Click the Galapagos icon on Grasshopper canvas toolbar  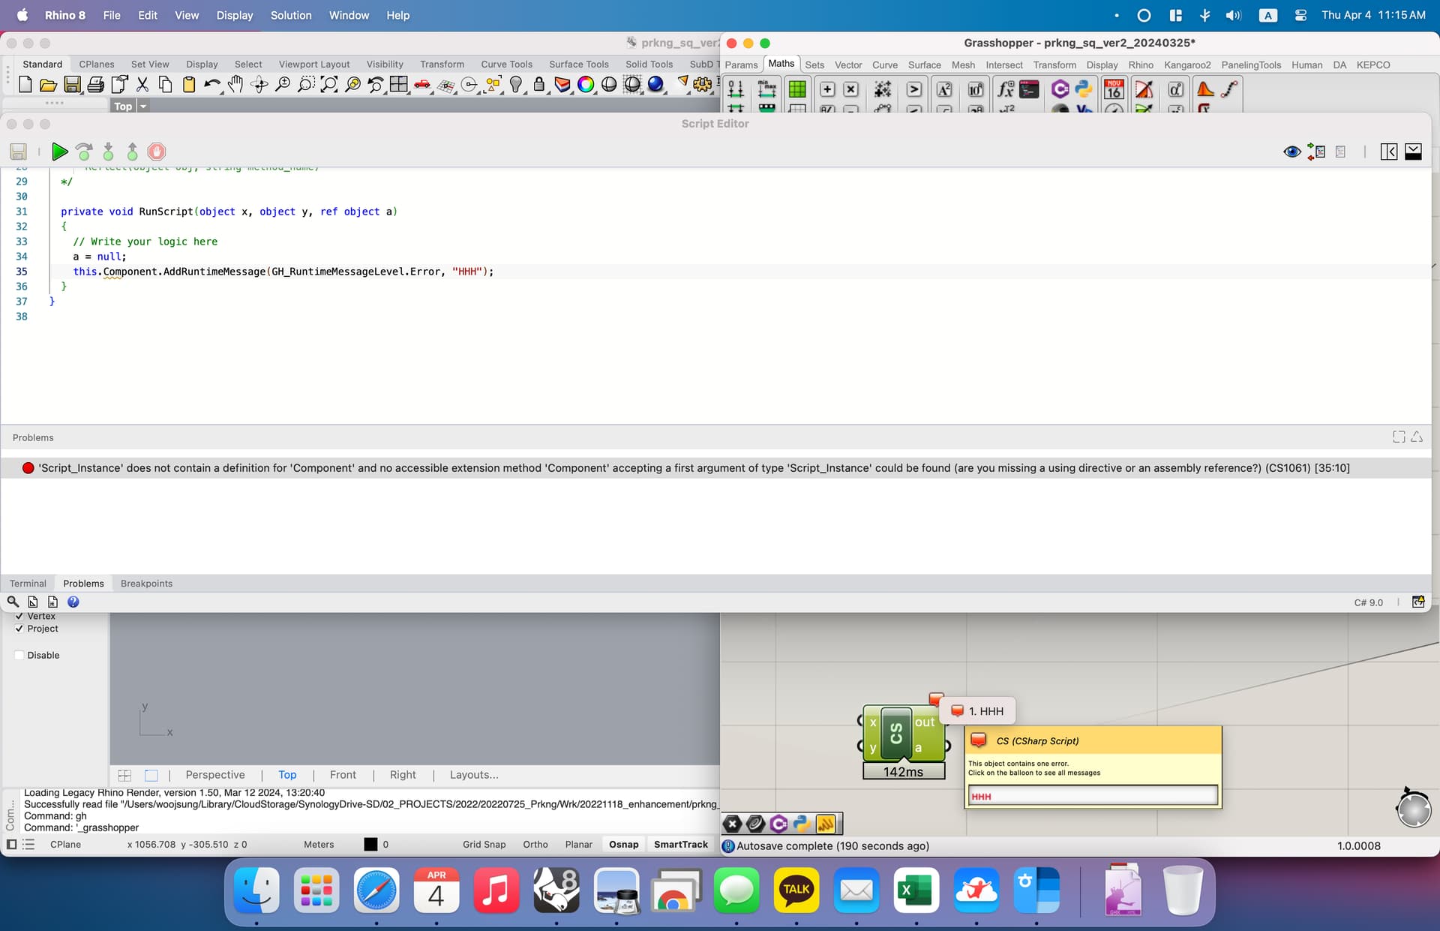[827, 824]
